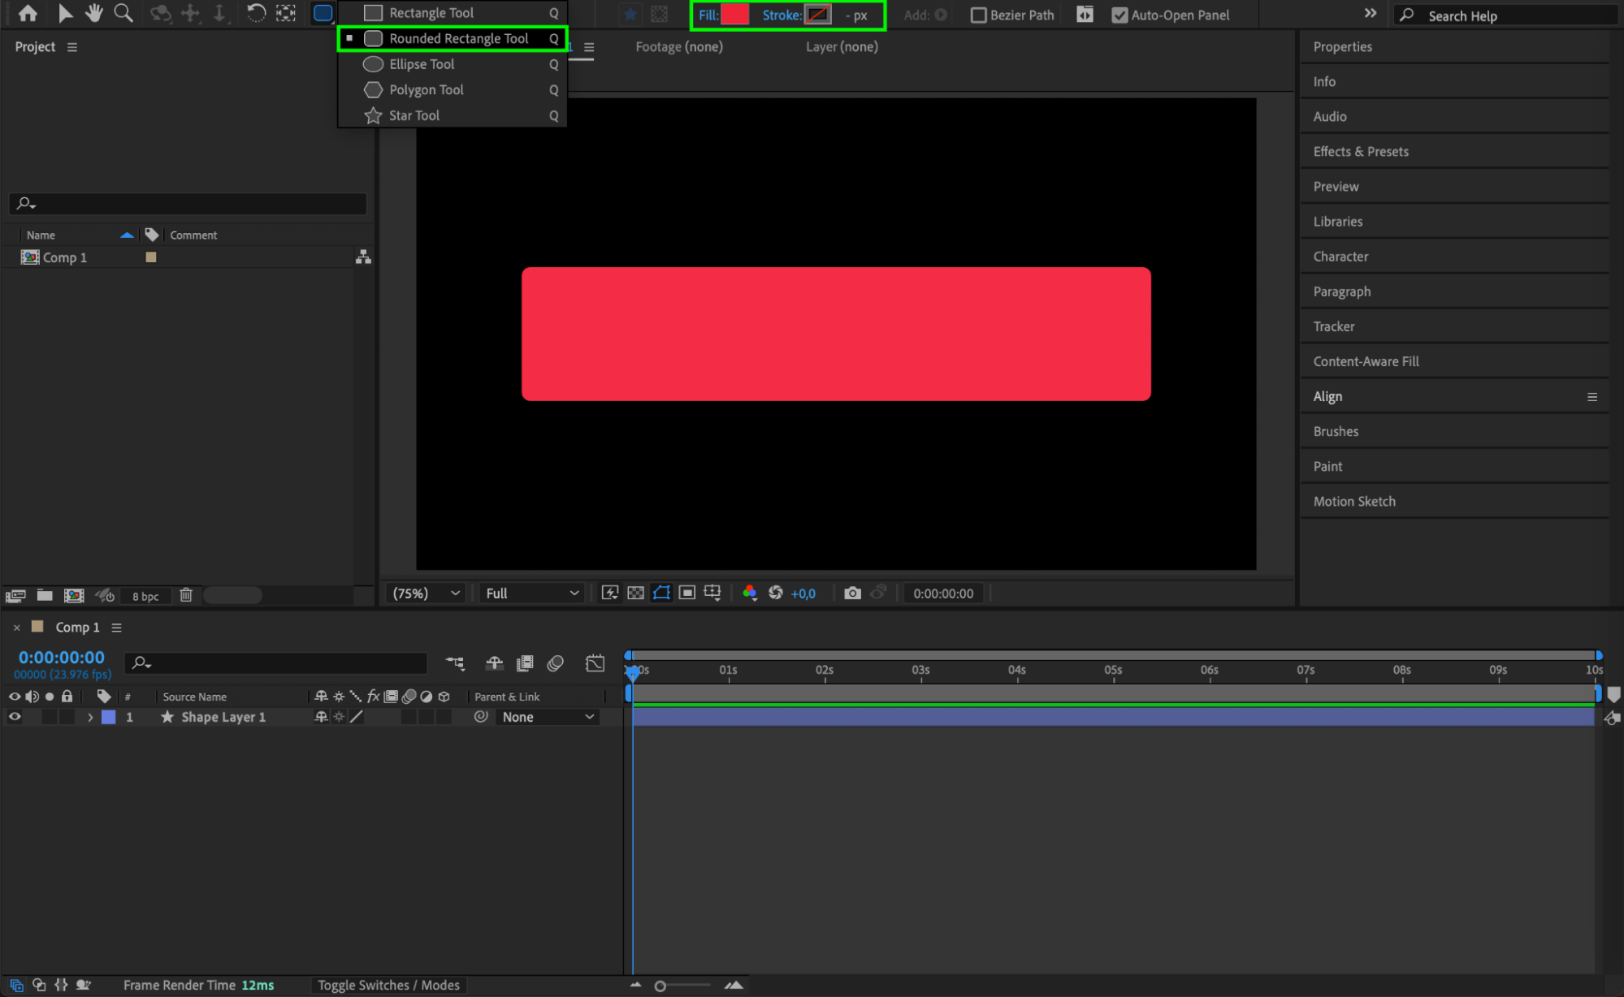Click Toggle Switches / Modes button
Viewport: 1624px width, 997px height.
(x=388, y=985)
